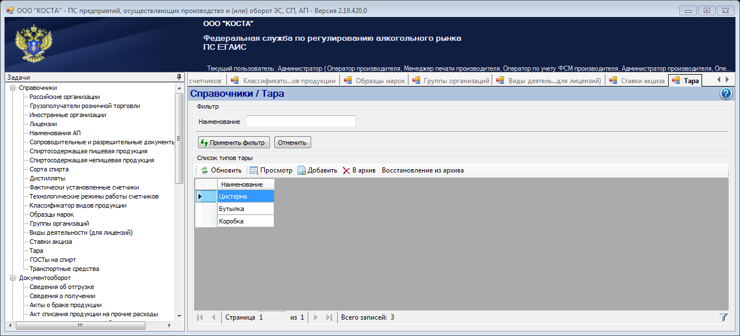Viewport: 740px width, 336px height.
Task: Click Применить фильтр button
Action: (234, 143)
